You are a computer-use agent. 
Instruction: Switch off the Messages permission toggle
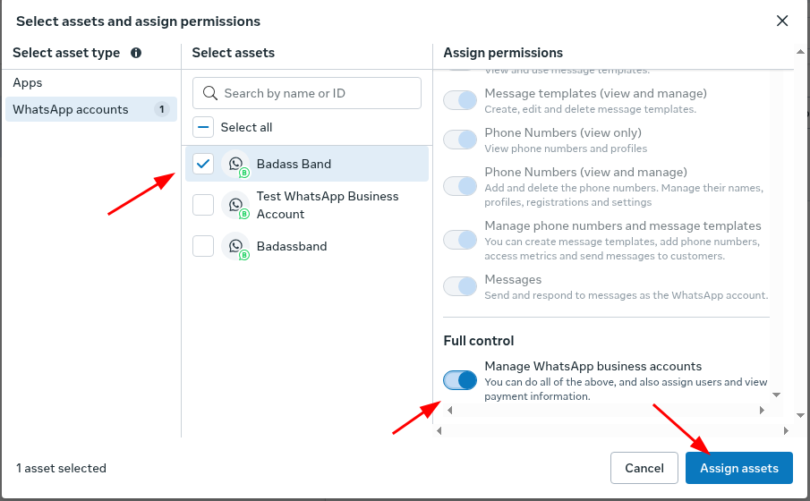(x=460, y=286)
